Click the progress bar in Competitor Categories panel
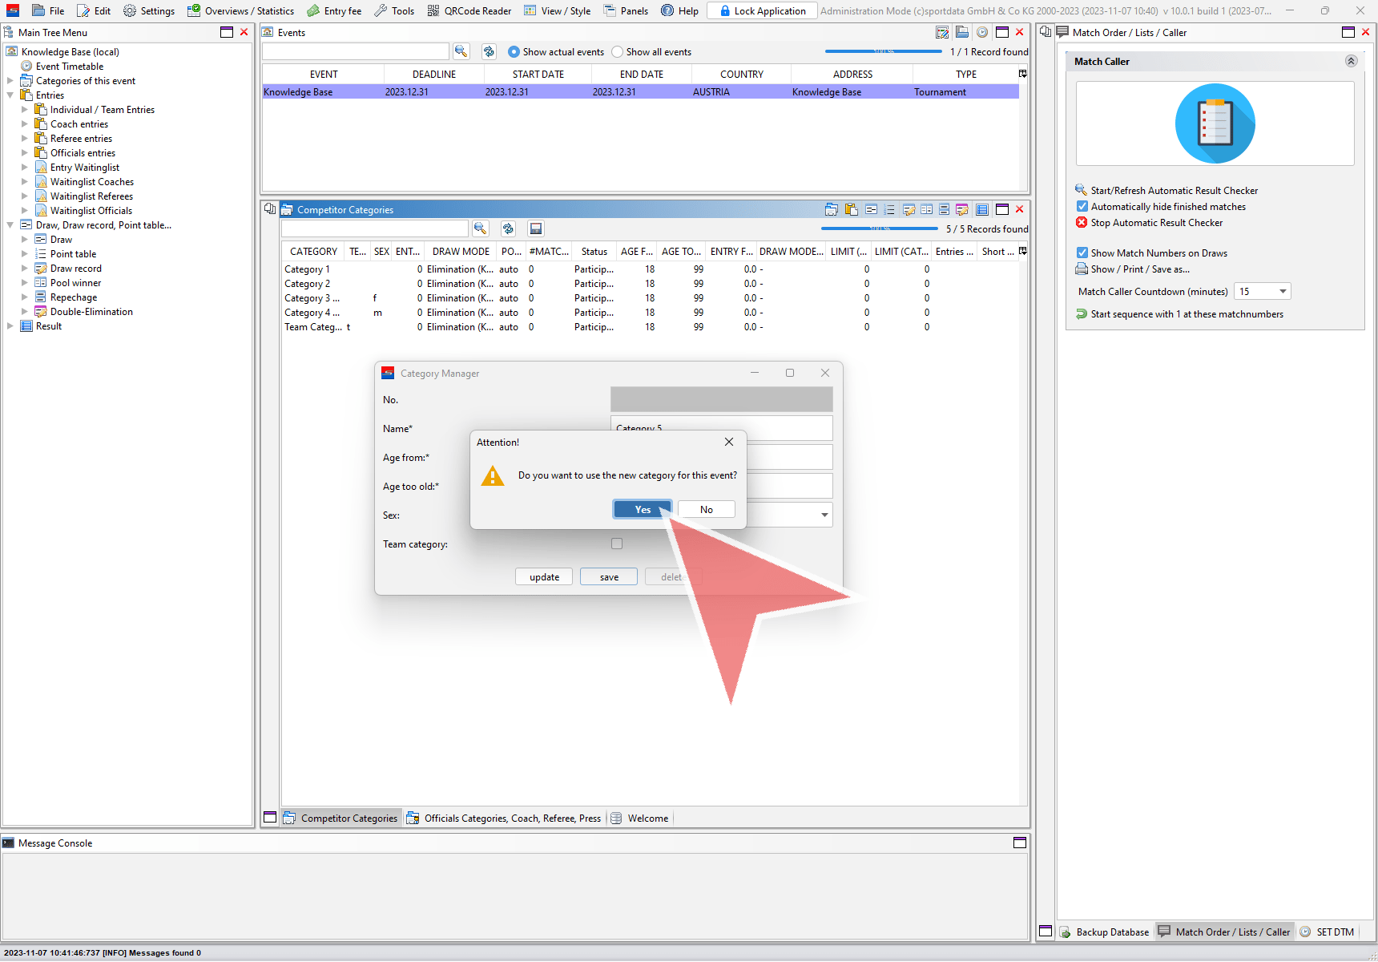 (x=879, y=229)
